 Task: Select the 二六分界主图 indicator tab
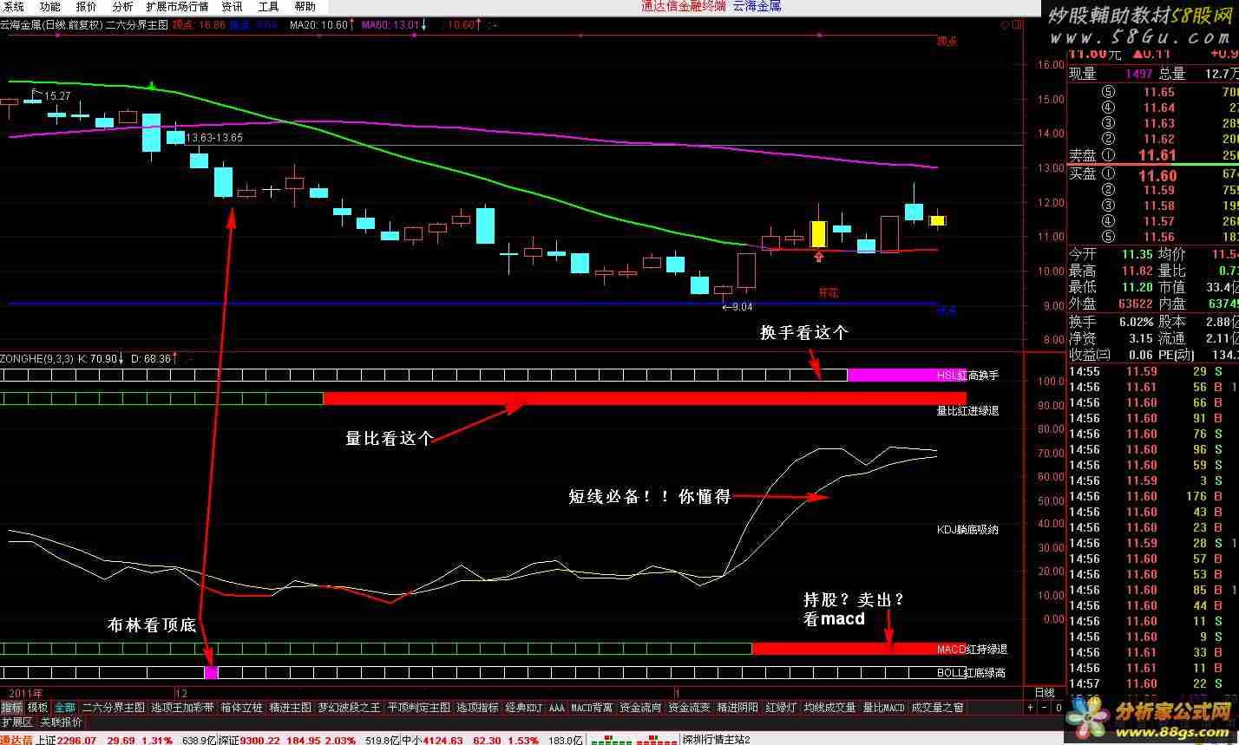click(x=113, y=708)
